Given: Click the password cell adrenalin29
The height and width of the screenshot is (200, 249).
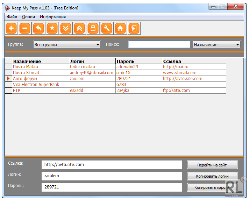Looking at the screenshot, I should 139,67.
